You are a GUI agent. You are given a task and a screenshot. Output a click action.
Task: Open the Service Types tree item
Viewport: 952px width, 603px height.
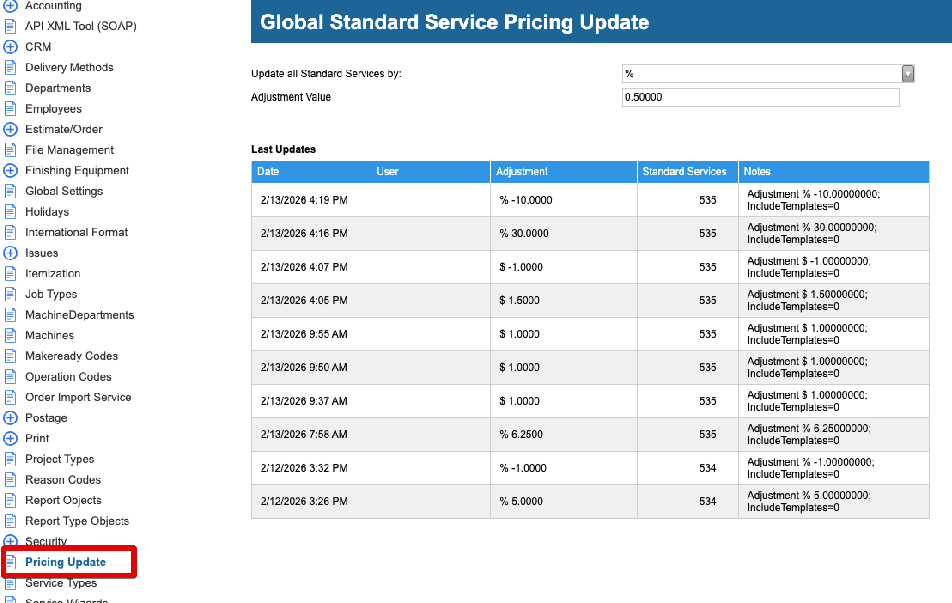(x=61, y=583)
